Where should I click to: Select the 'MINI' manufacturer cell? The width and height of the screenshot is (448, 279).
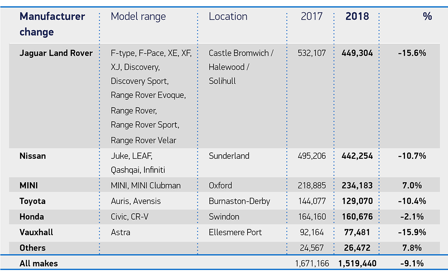click(29, 185)
